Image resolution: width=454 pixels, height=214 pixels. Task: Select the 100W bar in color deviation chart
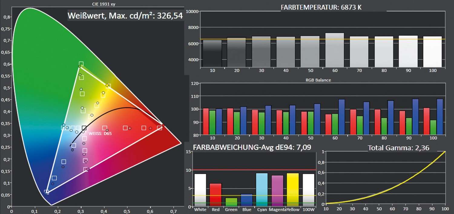(x=308, y=190)
